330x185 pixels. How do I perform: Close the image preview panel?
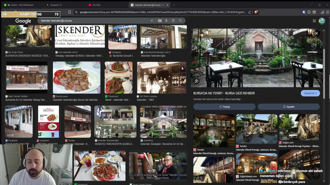(x=317, y=33)
